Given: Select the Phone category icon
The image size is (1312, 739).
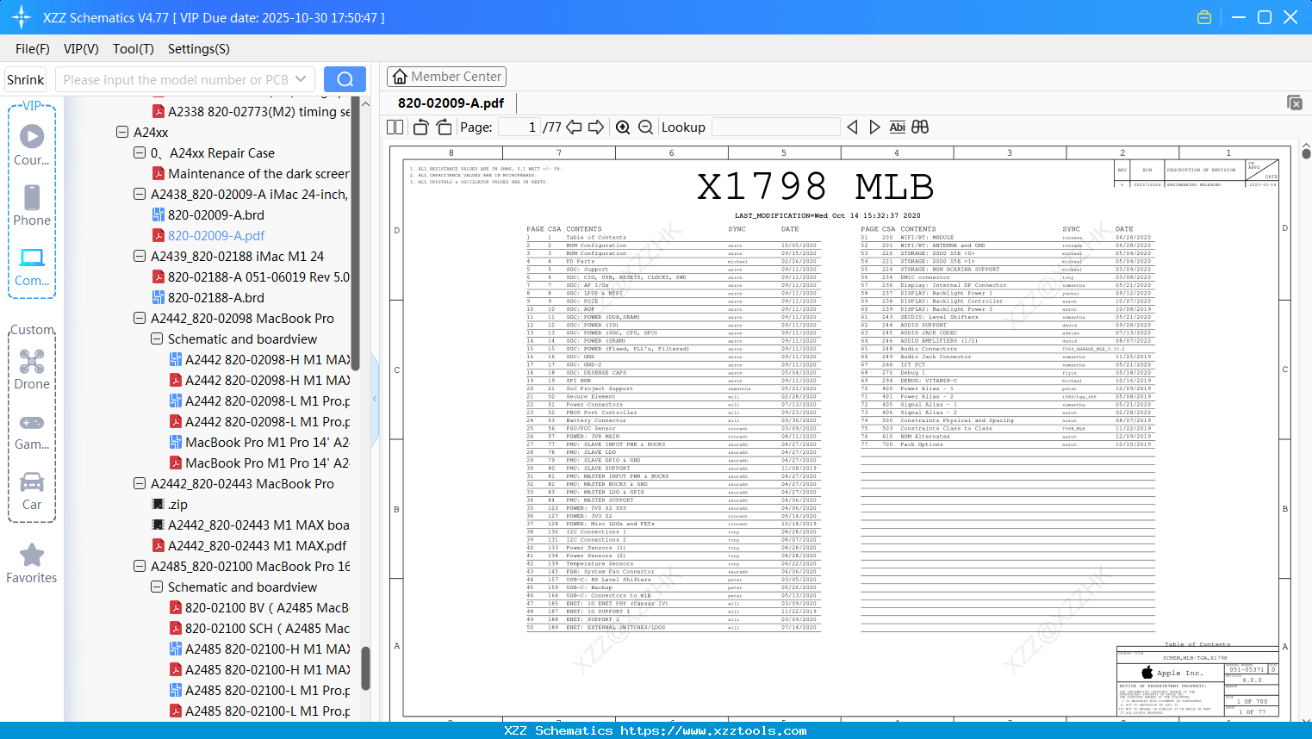Looking at the screenshot, I should [32, 206].
